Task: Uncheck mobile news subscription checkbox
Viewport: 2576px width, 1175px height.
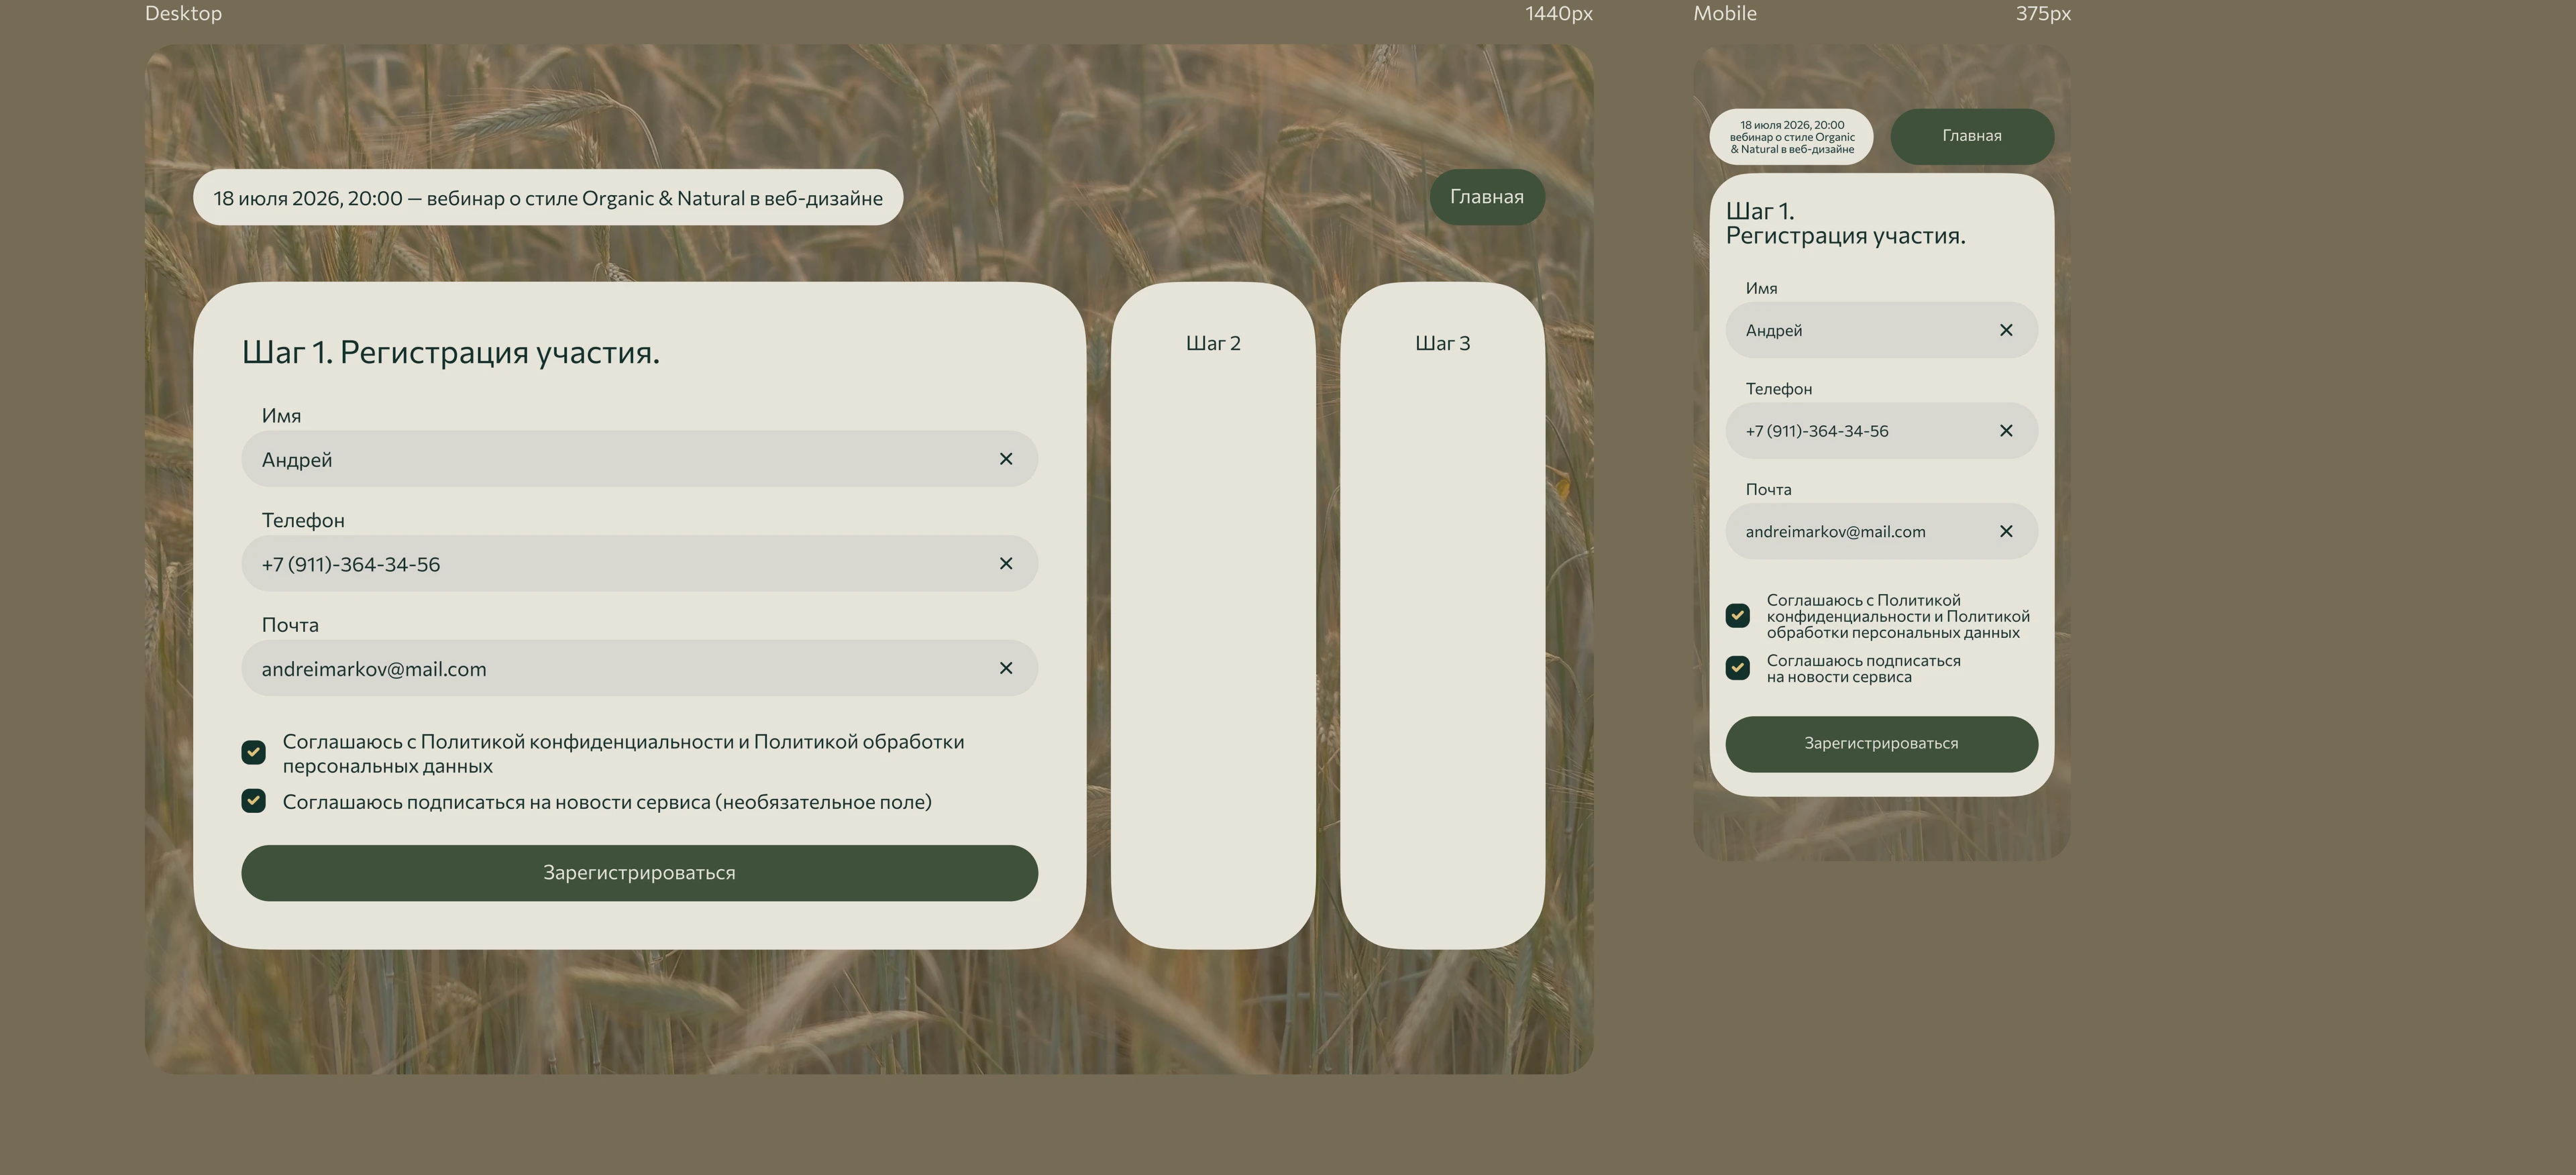Action: pyautogui.click(x=1738, y=668)
